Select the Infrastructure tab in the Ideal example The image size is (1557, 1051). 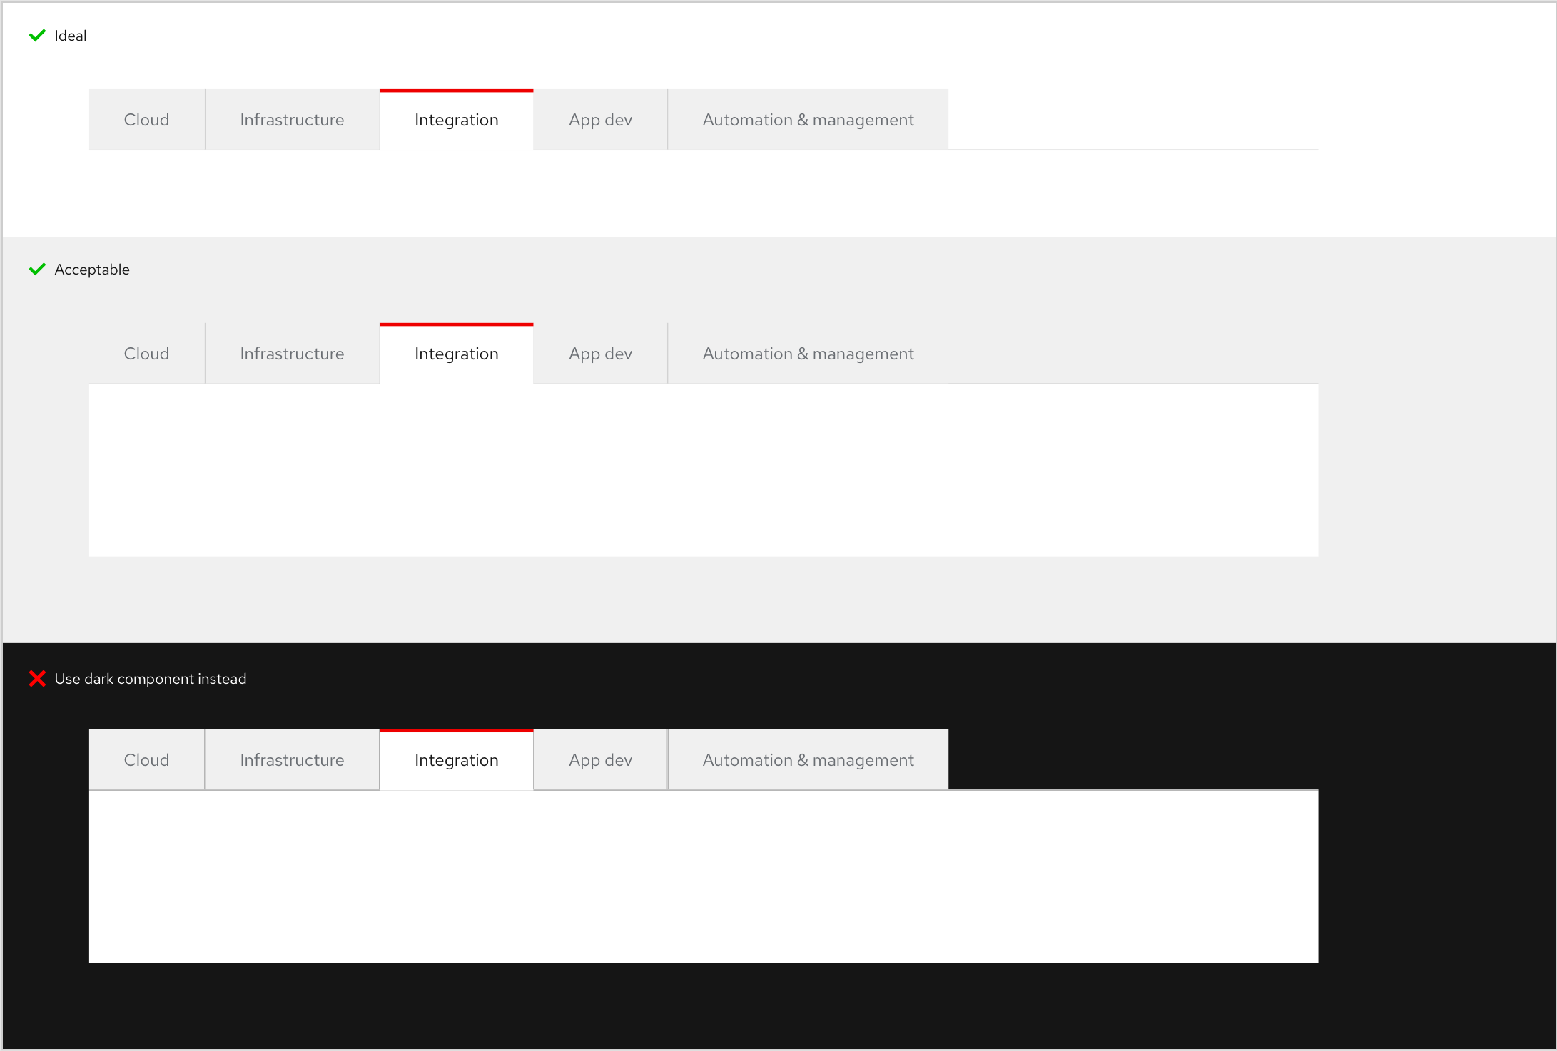pyautogui.click(x=292, y=119)
